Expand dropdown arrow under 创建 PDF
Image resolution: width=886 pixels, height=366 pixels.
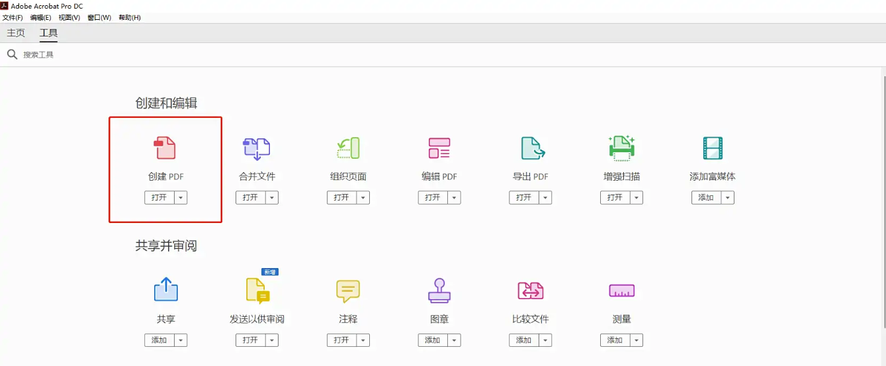pos(181,198)
